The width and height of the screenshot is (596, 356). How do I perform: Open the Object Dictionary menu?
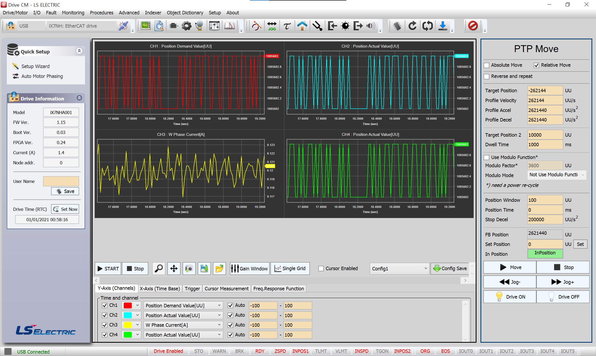coord(185,12)
